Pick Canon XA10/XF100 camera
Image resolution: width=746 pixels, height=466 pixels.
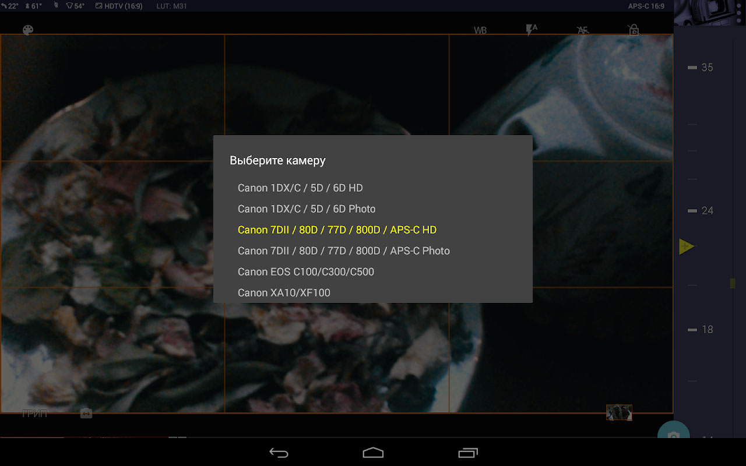pos(372,292)
